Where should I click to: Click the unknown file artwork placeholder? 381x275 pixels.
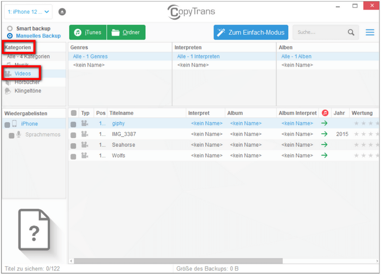point(34,230)
